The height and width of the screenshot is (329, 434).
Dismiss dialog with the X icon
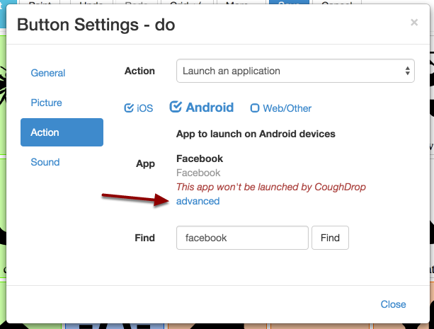pyautogui.click(x=414, y=22)
